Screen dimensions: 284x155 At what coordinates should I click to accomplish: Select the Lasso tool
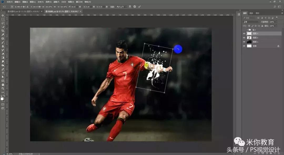pos(3,23)
